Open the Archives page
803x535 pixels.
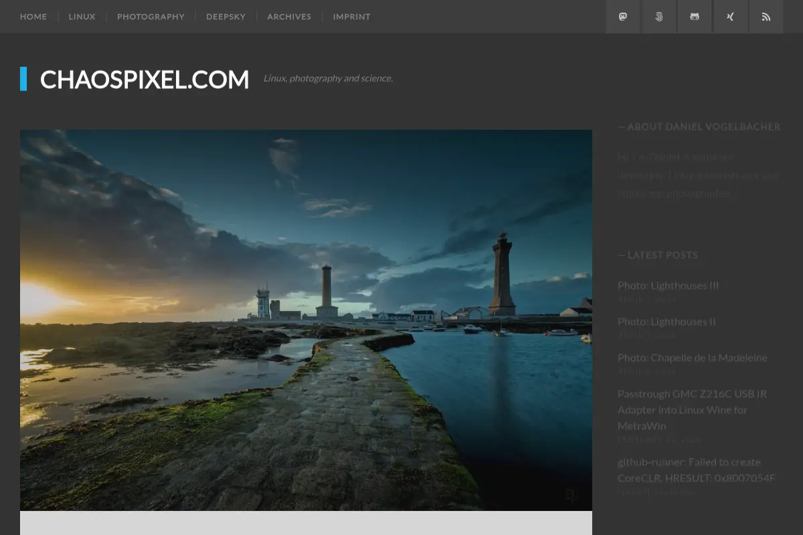tap(289, 17)
